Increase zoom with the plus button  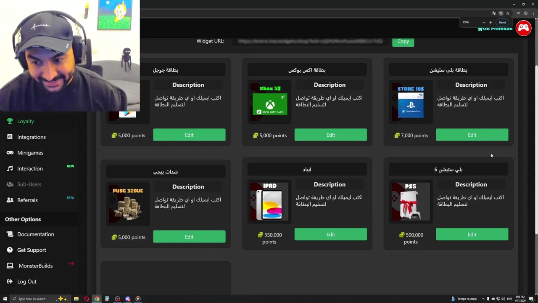point(491,22)
